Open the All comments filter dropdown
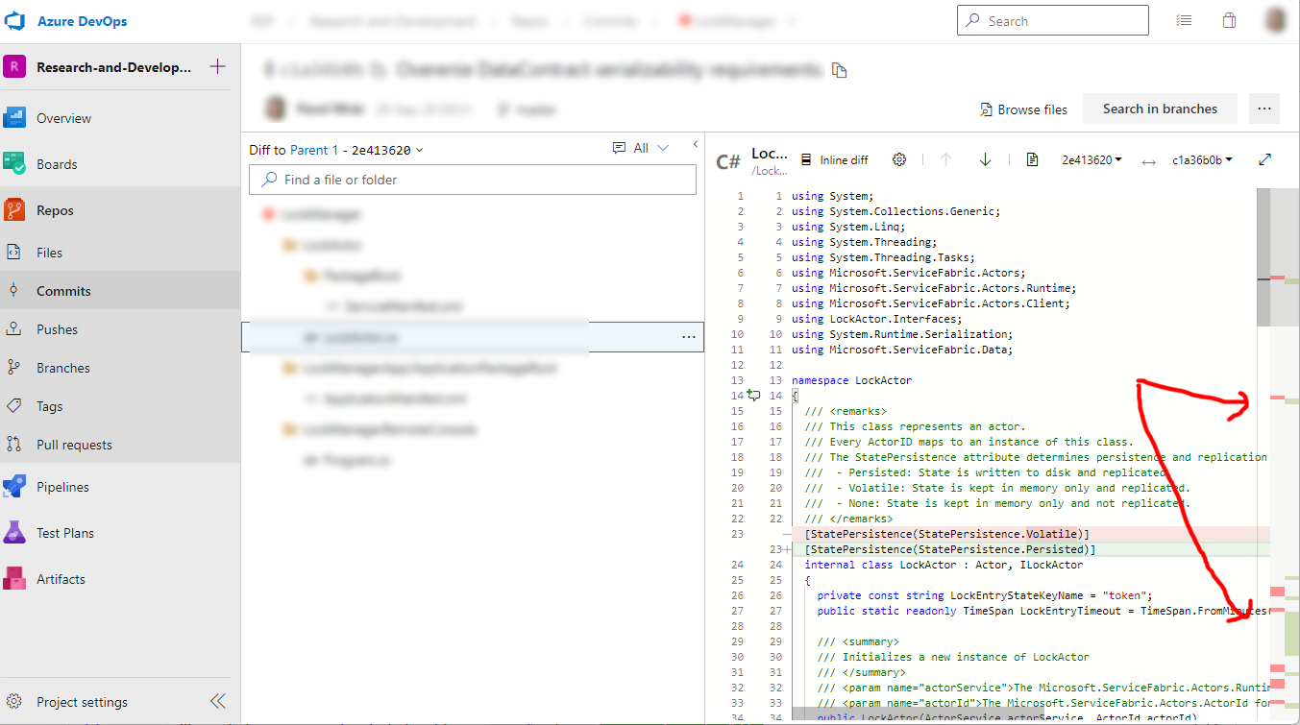1300x725 pixels. 641,147
